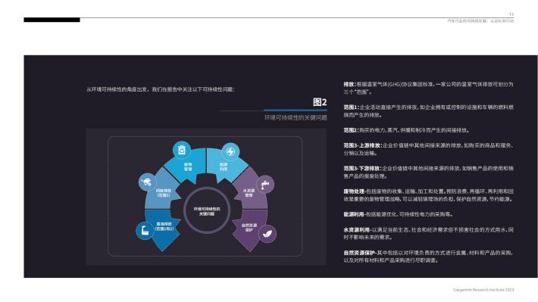Image resolution: width=538 pixels, height=302 pixels.
Task: Click the Capgemini Research Institute 2023 footer
Action: (x=483, y=290)
